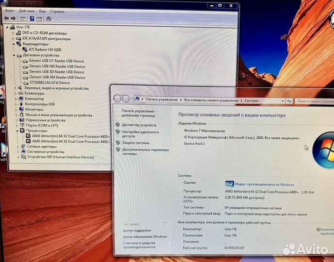The image size is (334, 262).
Task: Click the Процессоры category icon
Action: coord(22,131)
